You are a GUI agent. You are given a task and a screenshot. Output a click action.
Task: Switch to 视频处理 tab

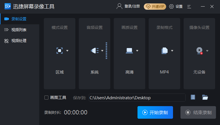19,41
